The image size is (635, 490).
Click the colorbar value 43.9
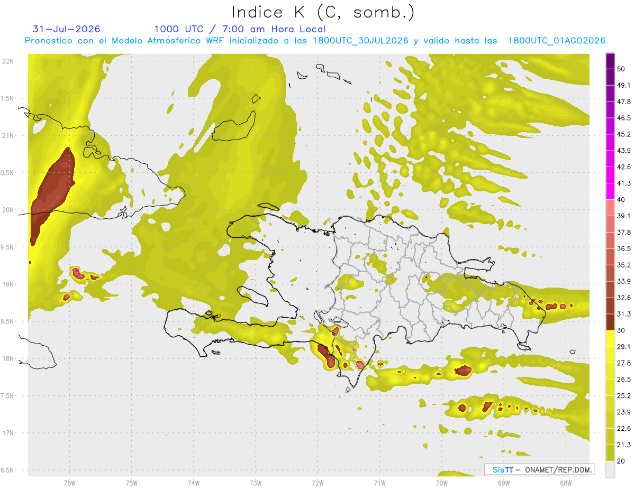[624, 151]
